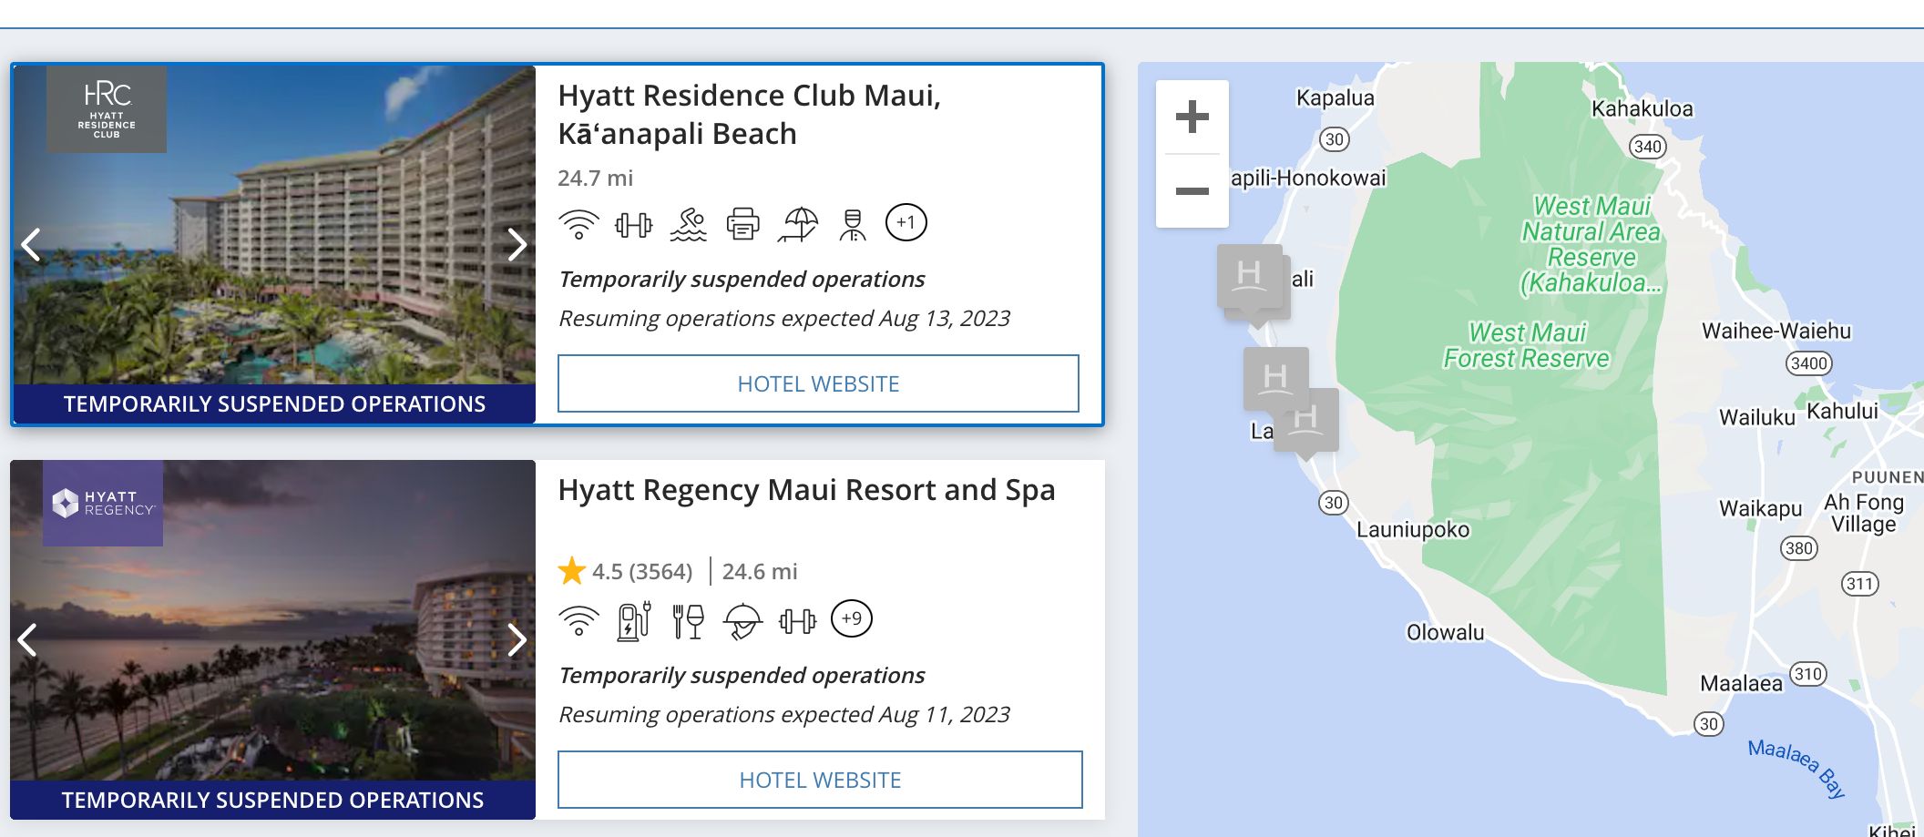Select the topmost hotel marker on map
The image size is (1924, 837).
tap(1249, 275)
